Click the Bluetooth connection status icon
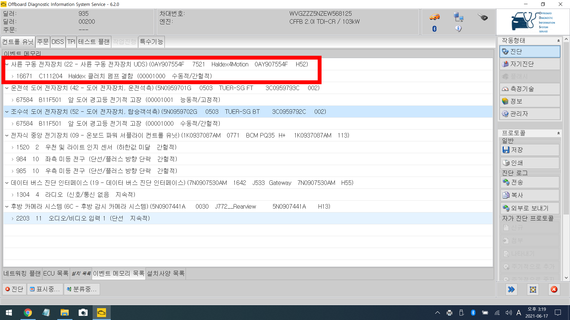This screenshot has height=320, width=570. 434,29
